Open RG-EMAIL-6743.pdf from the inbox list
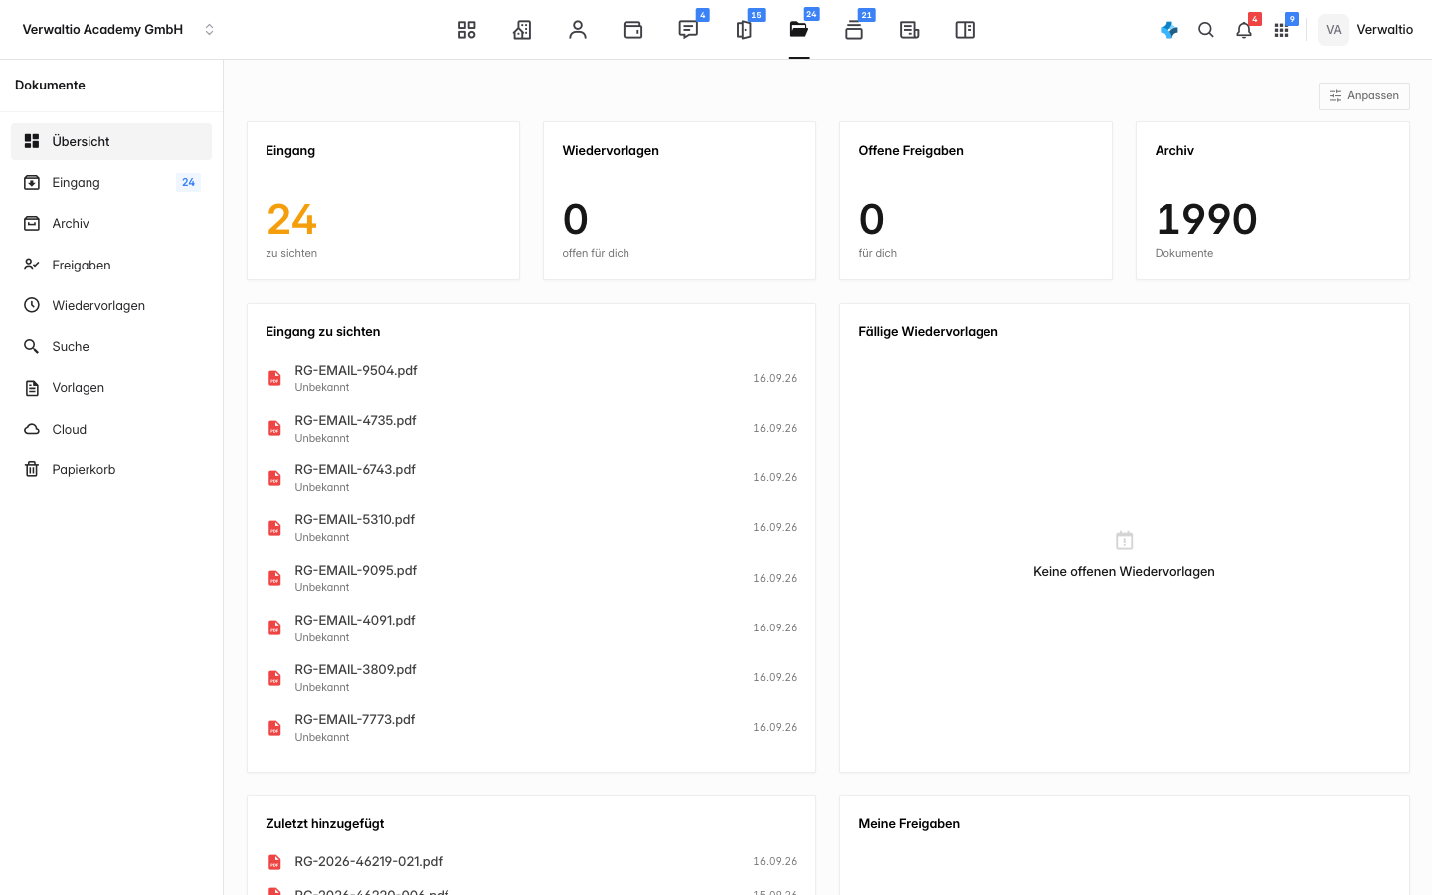Viewport: 1432px width, 895px height. click(531, 478)
